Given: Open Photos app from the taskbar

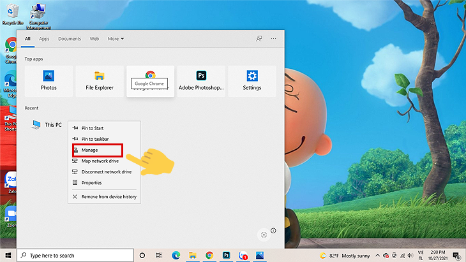Looking at the screenshot, I should (260, 256).
